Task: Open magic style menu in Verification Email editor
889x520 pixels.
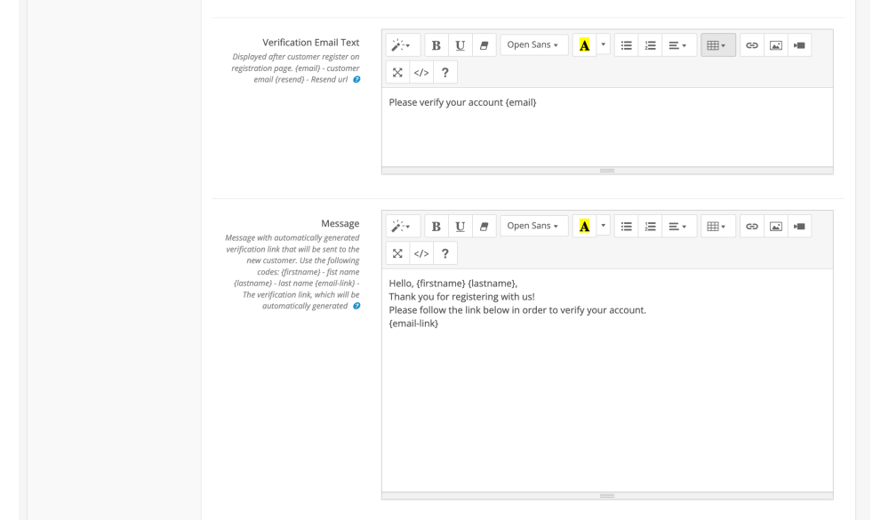Action: (x=403, y=45)
